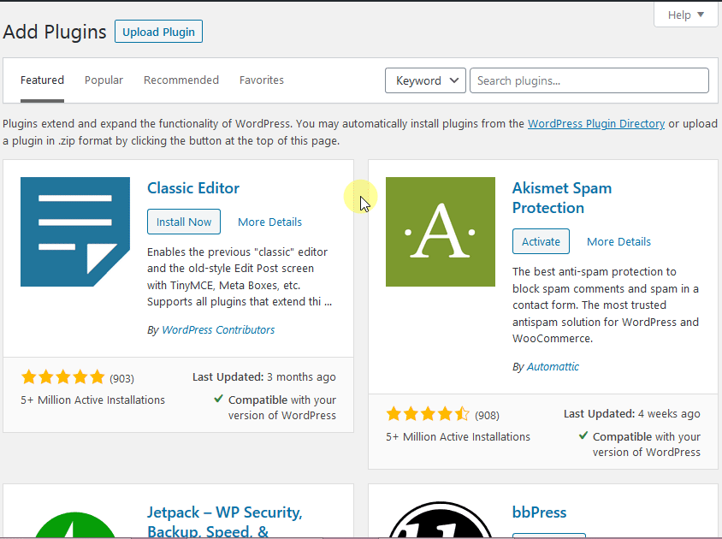Open the Favorites tab
Screen dimensions: 722x539
262,80
